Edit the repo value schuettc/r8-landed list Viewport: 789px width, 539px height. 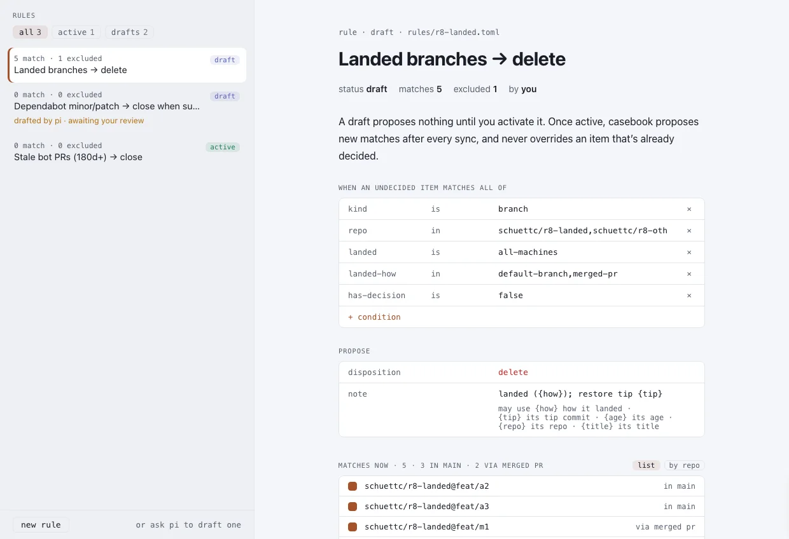tap(583, 231)
